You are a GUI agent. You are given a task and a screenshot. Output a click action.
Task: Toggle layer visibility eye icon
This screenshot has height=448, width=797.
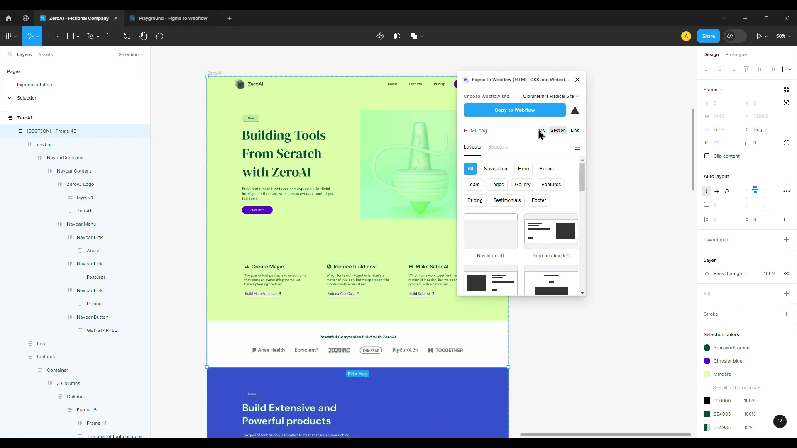tap(786, 273)
